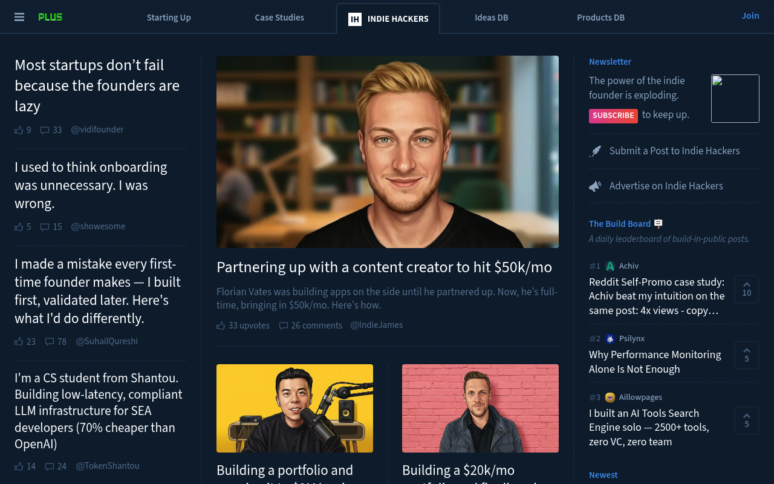Open 'Partnering up with a content creator' headline
This screenshot has height=484, width=774.
(384, 267)
